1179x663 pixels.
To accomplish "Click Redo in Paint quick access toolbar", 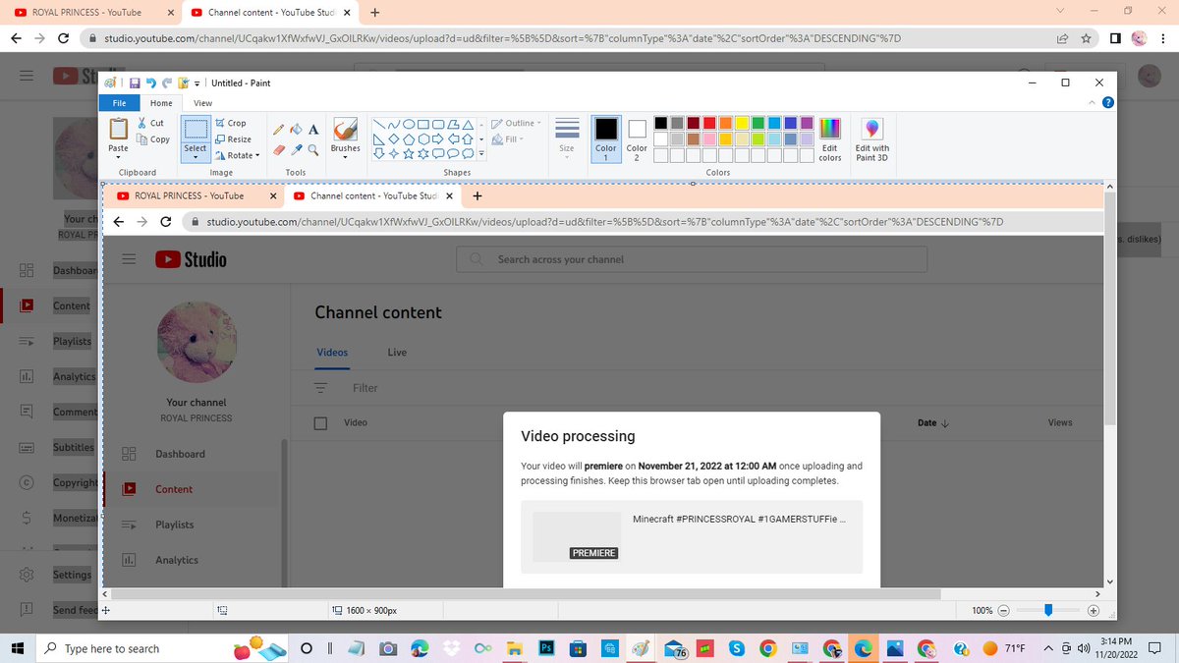I will click(167, 83).
